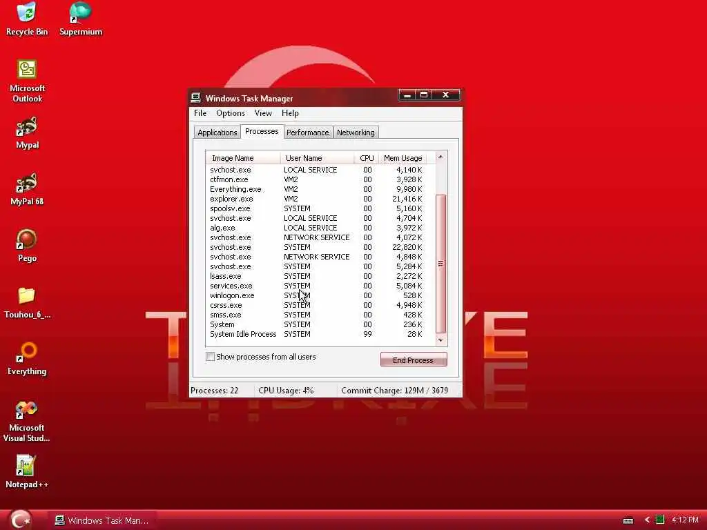The width and height of the screenshot is (707, 530).
Task: Click Commit Charge status bar entry
Action: [394, 391]
